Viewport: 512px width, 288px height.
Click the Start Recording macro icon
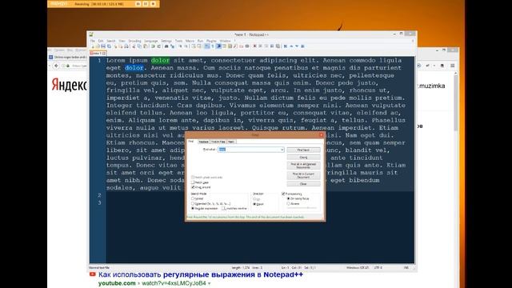(x=254, y=46)
